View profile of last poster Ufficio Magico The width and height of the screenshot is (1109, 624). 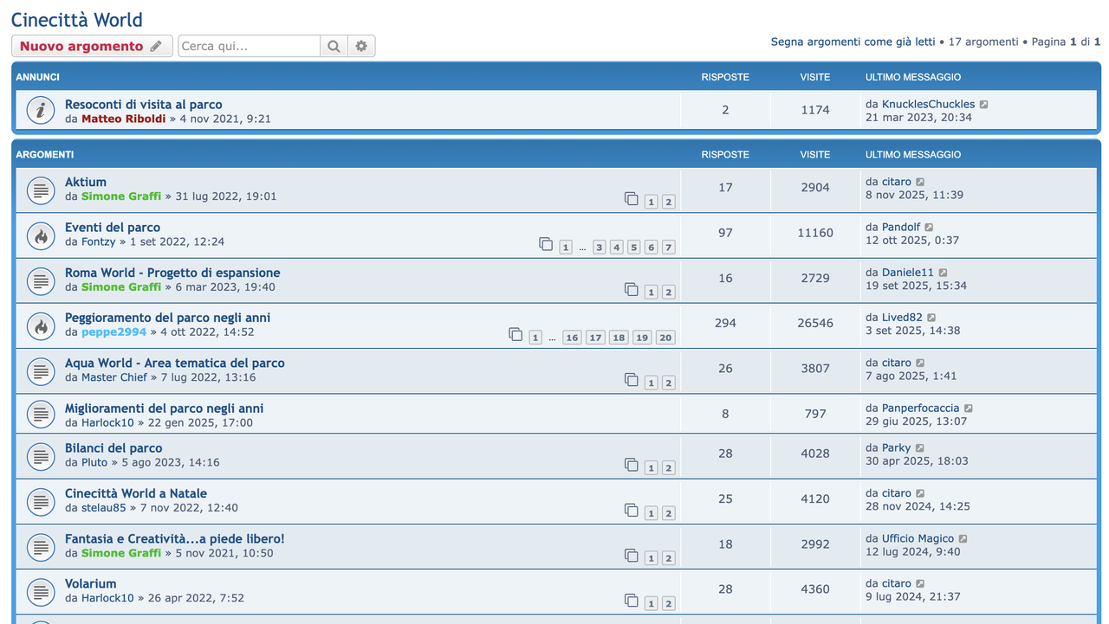coord(918,538)
